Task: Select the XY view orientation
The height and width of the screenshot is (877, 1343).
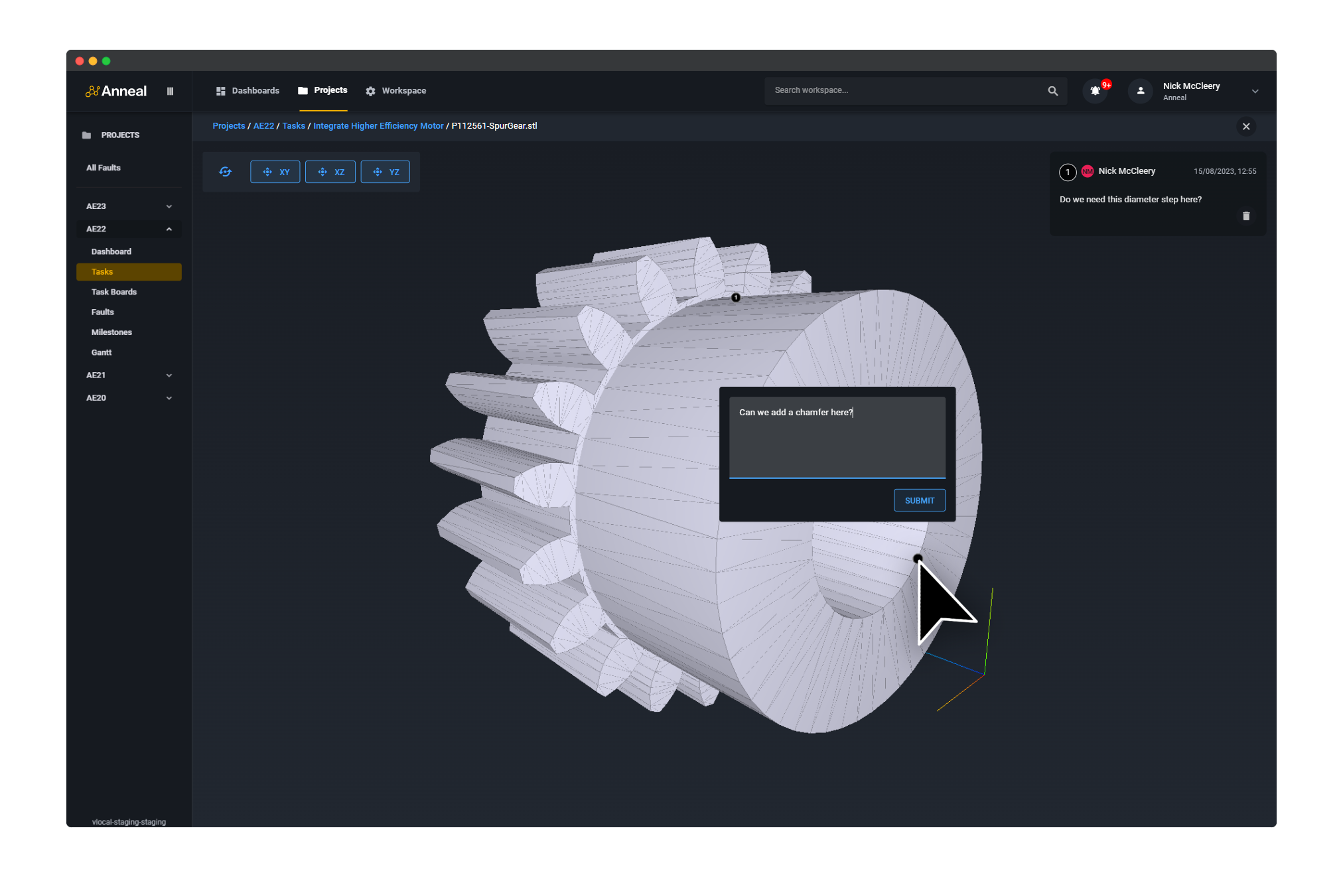Action: click(x=275, y=171)
